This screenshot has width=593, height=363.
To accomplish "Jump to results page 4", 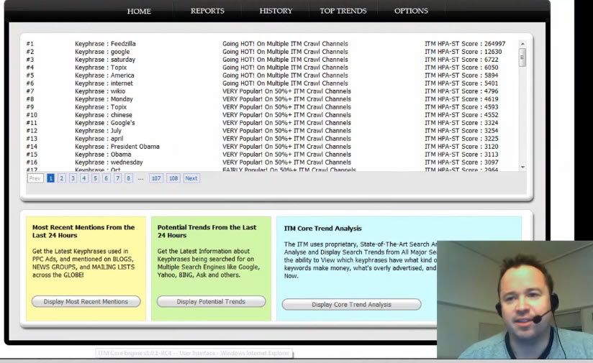I will pyautogui.click(x=84, y=178).
